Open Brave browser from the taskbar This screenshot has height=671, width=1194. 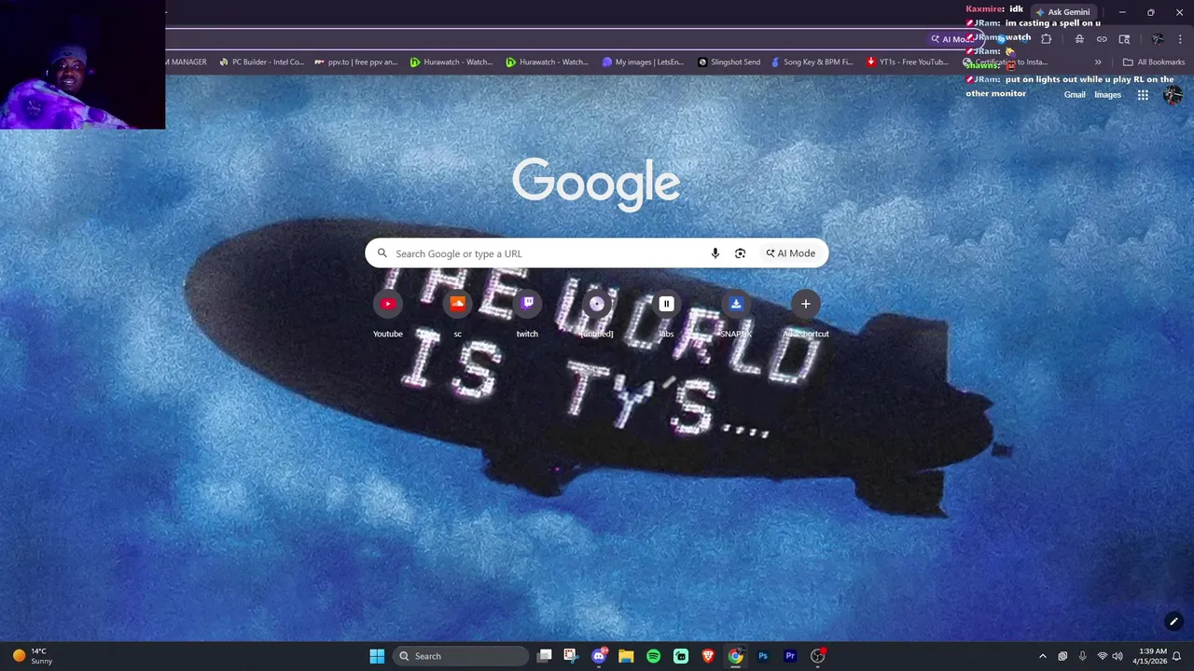(x=708, y=656)
